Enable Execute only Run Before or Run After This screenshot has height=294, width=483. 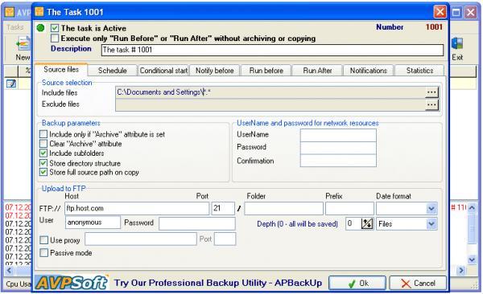point(55,39)
